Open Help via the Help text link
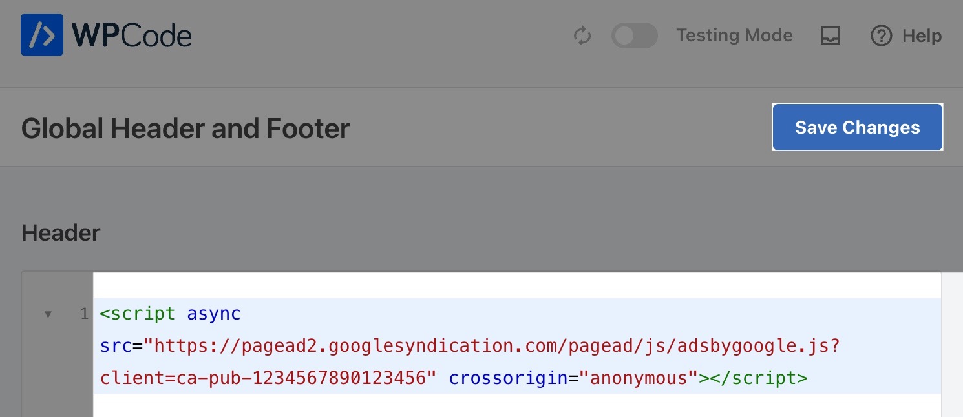 (x=922, y=36)
